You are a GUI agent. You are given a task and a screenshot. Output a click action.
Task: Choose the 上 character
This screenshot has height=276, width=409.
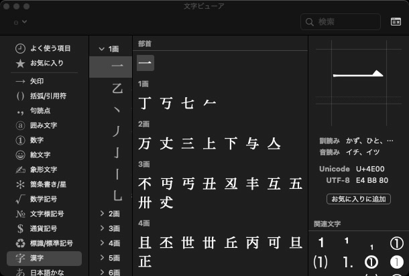(x=209, y=143)
